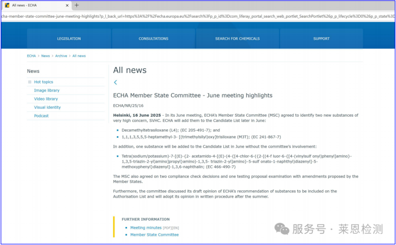
Task: Click the News breadcrumb link
Action: coord(45,56)
